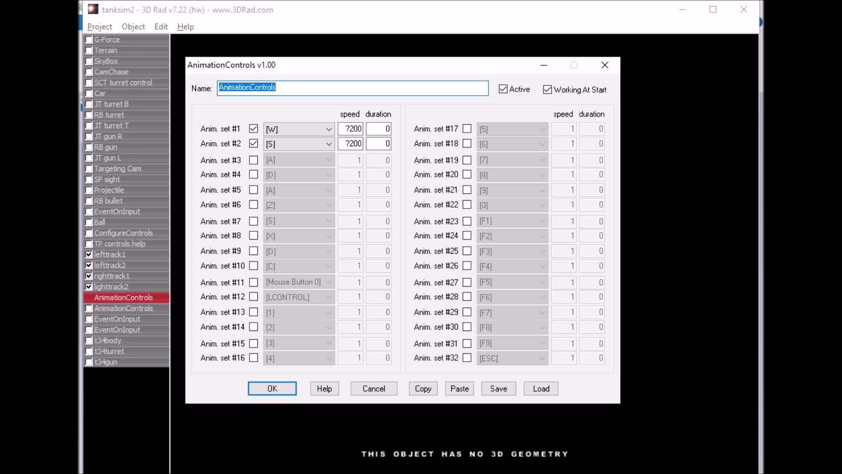Select t34turret in the object list

pyautogui.click(x=109, y=351)
